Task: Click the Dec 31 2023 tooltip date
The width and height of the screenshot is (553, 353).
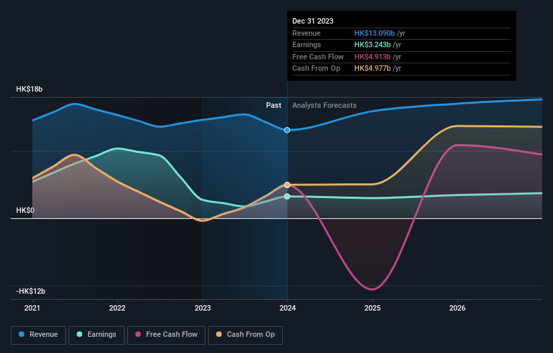Action: tap(313, 21)
